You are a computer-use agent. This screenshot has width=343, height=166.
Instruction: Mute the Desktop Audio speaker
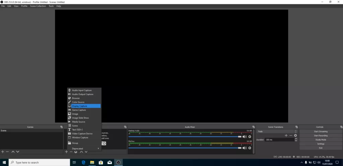245,137
